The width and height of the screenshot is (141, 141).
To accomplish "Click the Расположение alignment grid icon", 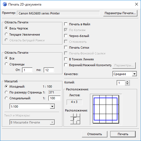I will (x=75, y=119).
